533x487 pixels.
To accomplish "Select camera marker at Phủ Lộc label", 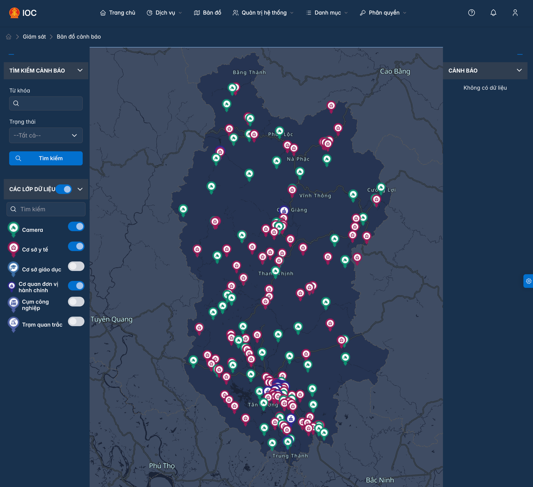I will [280, 132].
